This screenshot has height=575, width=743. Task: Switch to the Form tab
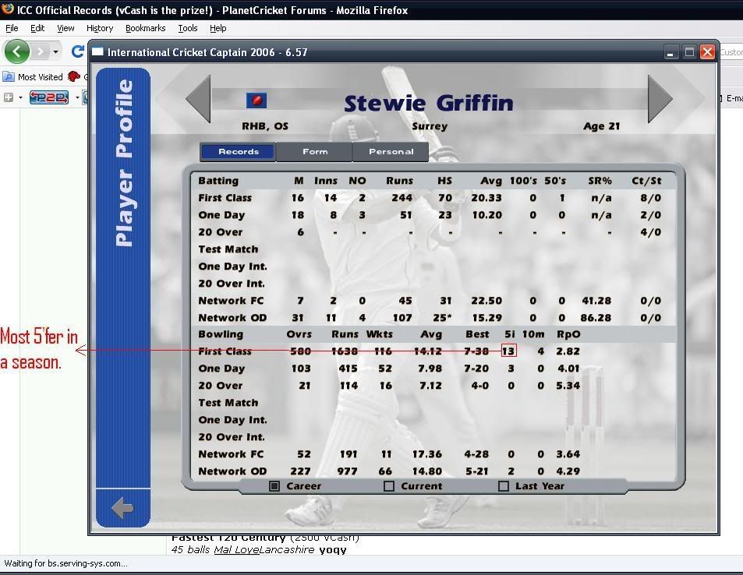point(315,152)
